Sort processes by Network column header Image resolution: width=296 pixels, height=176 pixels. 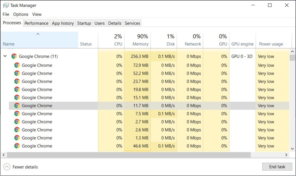click(x=190, y=40)
